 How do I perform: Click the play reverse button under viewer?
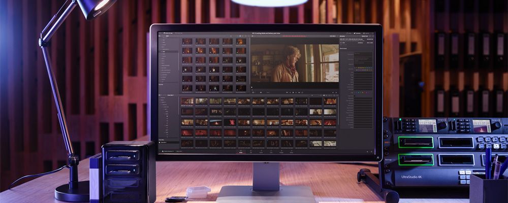click(x=290, y=92)
